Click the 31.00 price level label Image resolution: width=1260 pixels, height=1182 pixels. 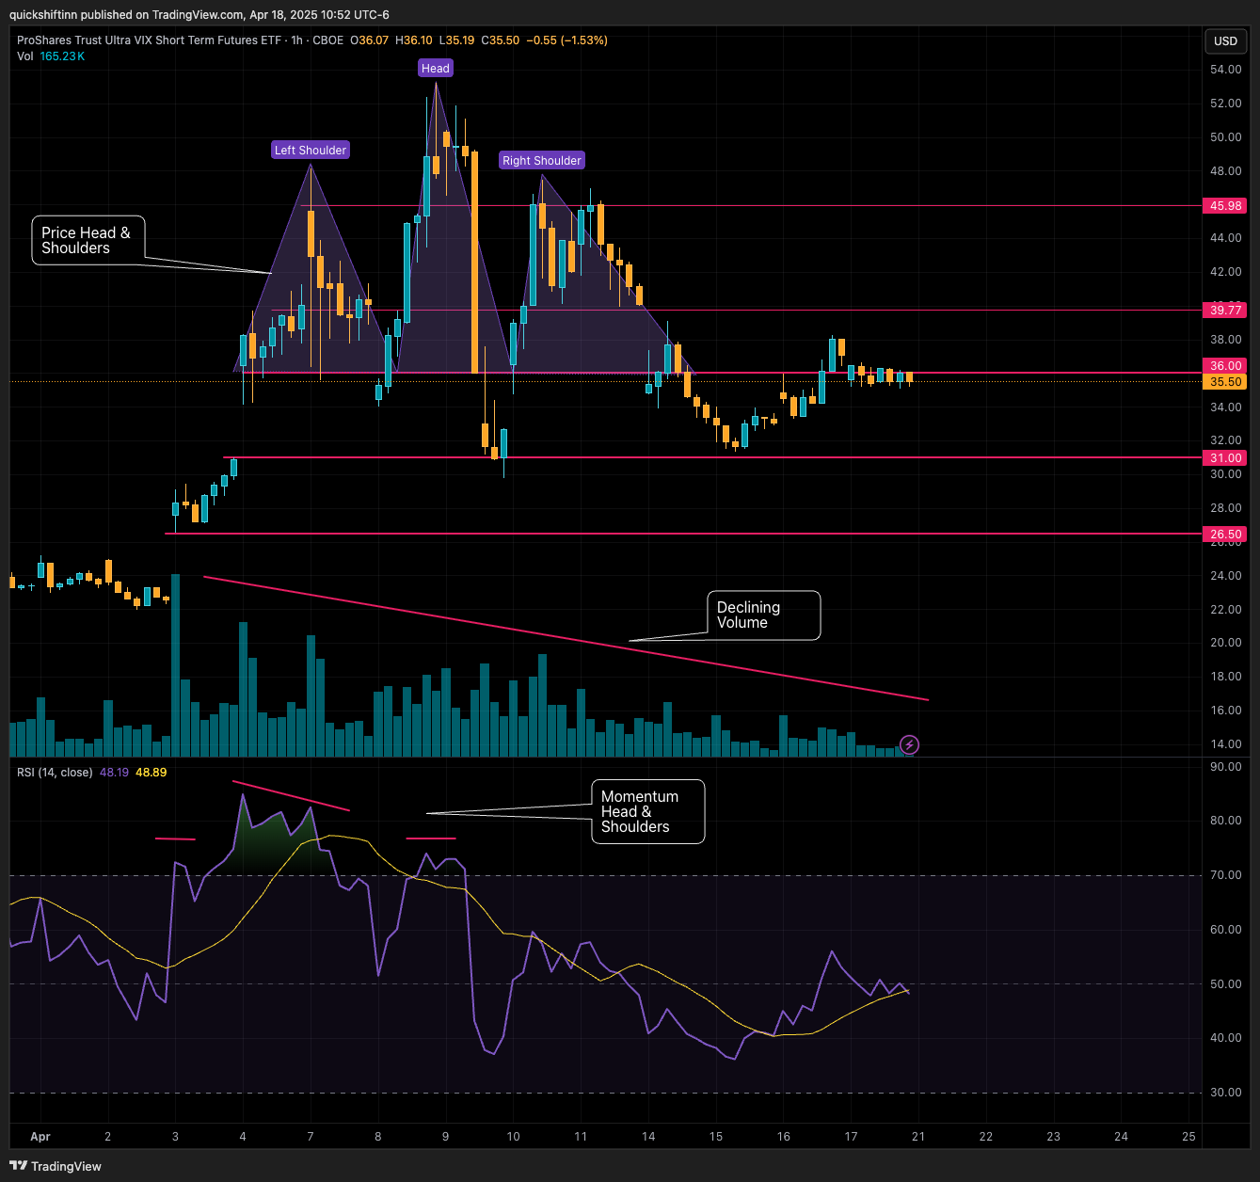click(1225, 457)
